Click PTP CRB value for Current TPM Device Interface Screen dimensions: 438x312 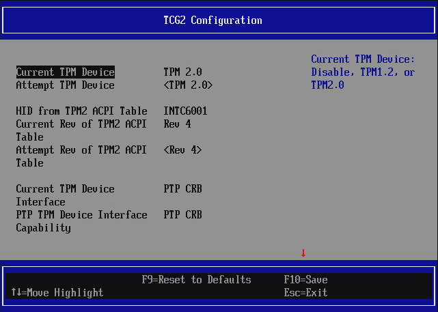(x=182, y=189)
